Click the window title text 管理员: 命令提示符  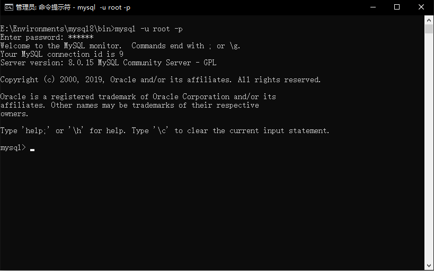click(43, 7)
